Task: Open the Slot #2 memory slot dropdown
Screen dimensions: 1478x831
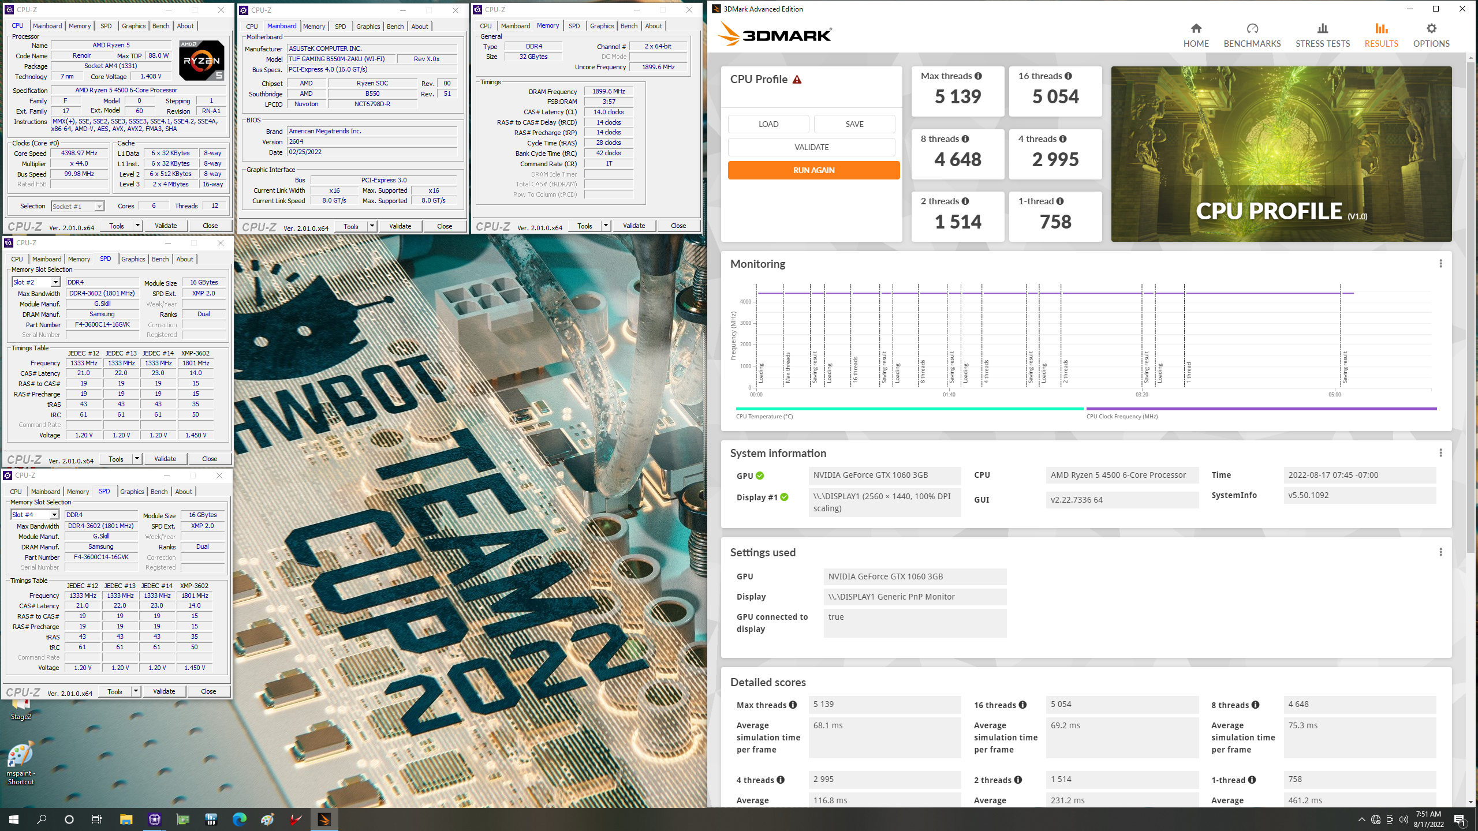Action: tap(36, 282)
